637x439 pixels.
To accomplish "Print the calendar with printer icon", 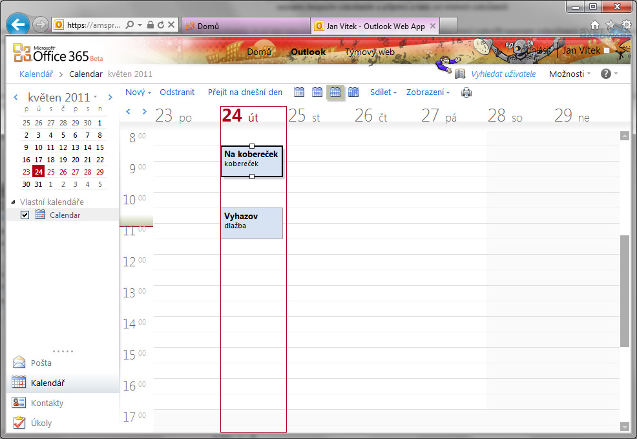I will [466, 92].
